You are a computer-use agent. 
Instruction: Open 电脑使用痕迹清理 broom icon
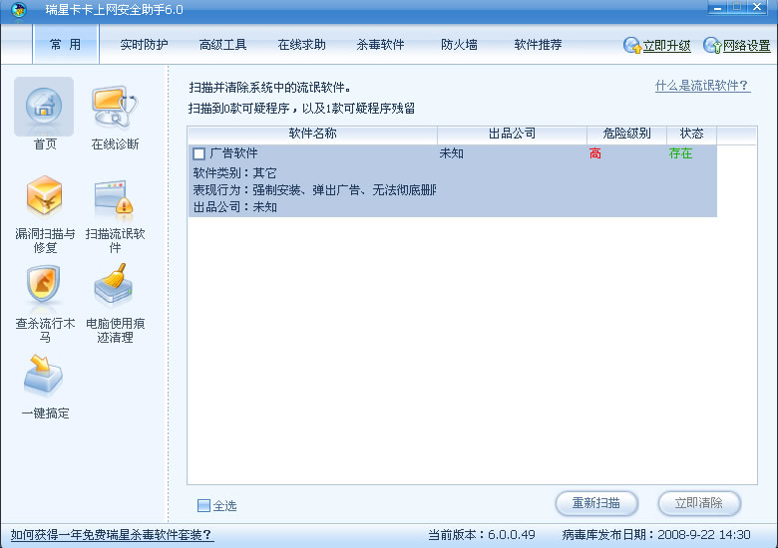(x=114, y=283)
